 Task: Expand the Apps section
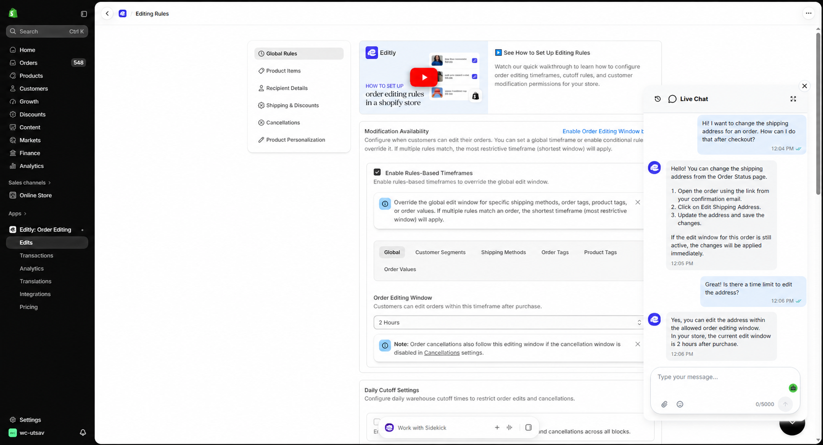coord(17,214)
